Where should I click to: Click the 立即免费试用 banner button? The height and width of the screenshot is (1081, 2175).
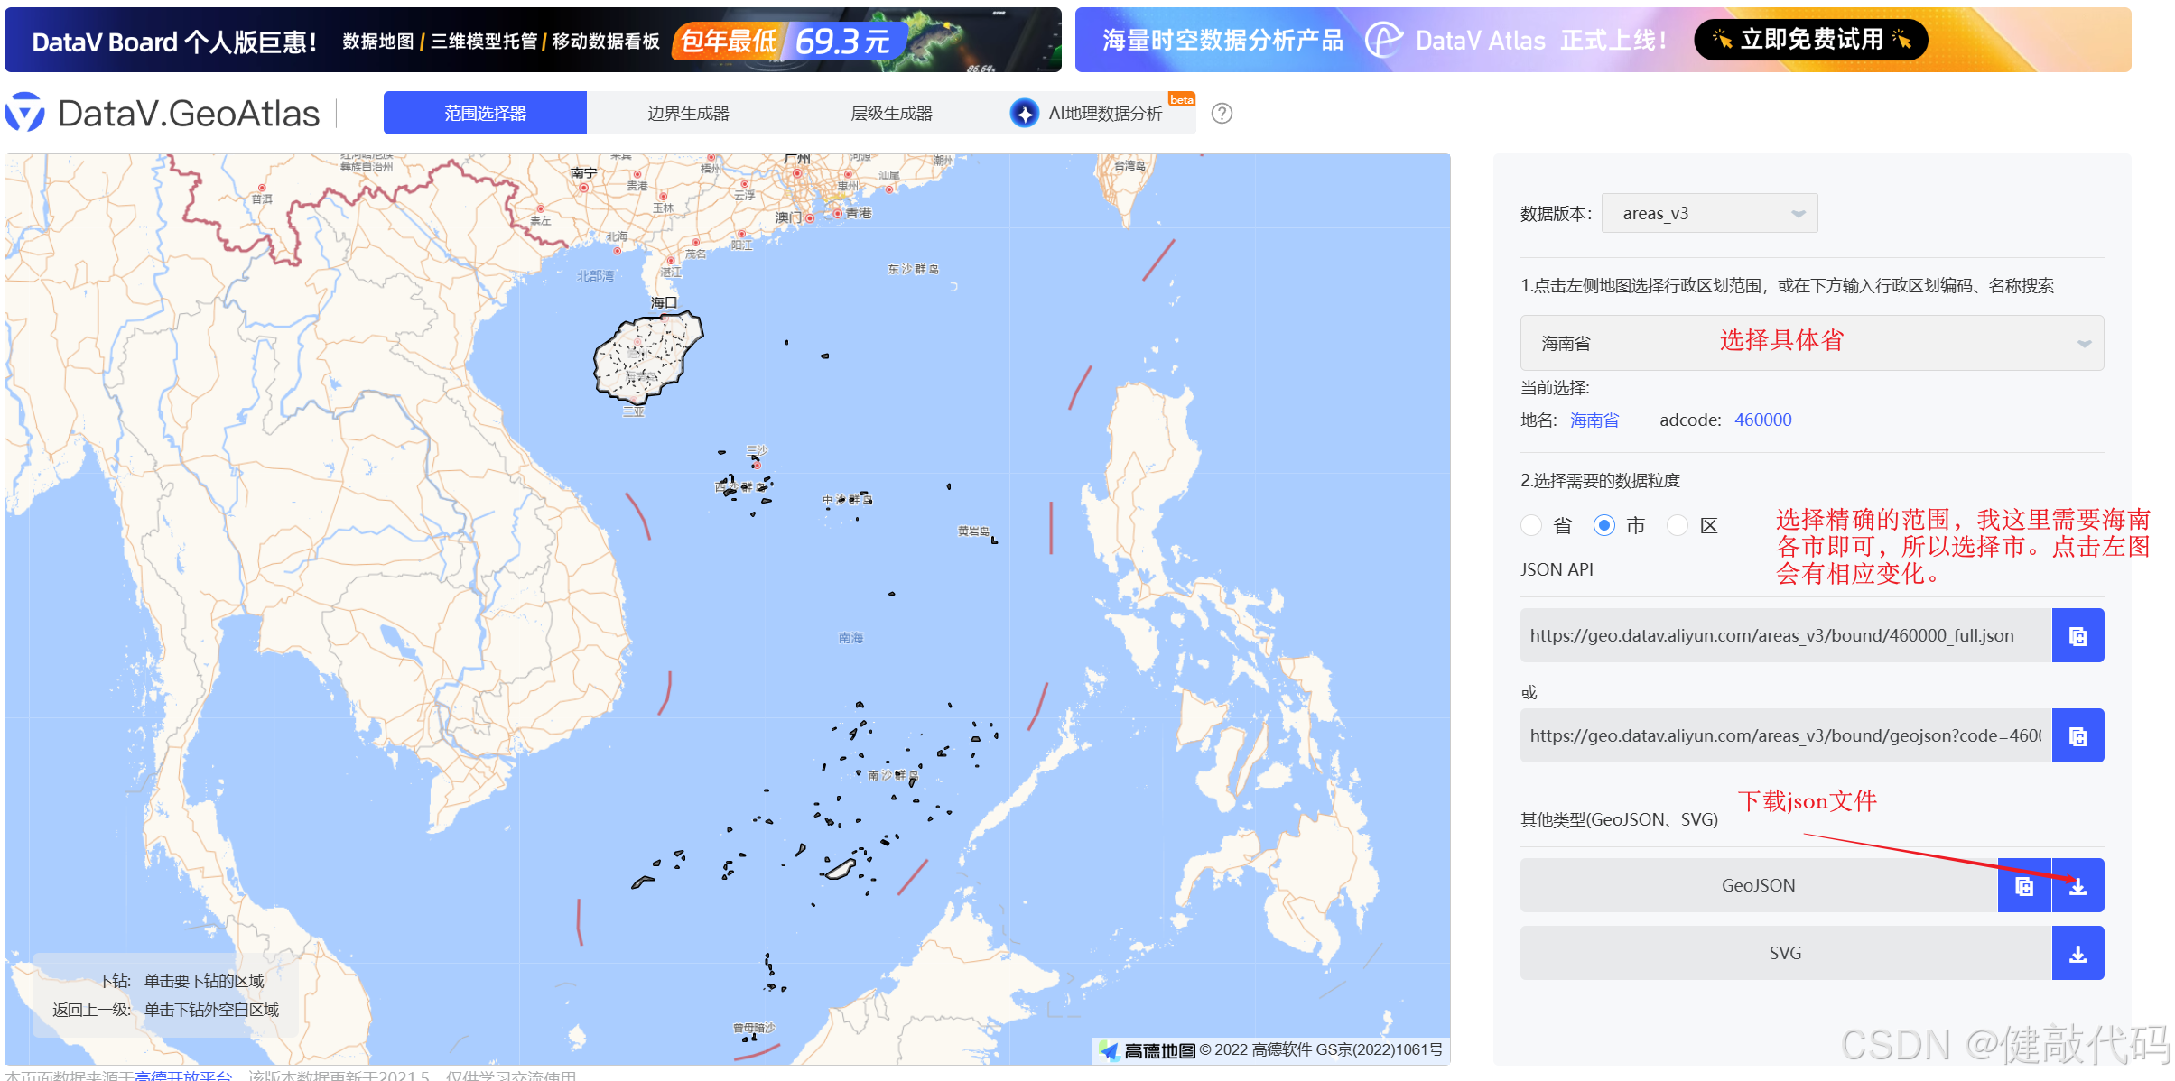click(x=1810, y=40)
